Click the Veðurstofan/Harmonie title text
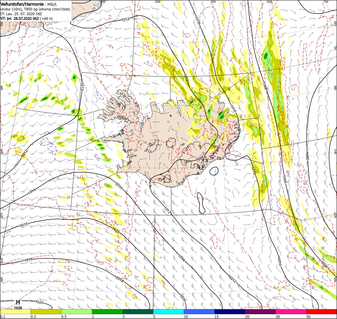This screenshot has height=319, width=337. coord(23,4)
